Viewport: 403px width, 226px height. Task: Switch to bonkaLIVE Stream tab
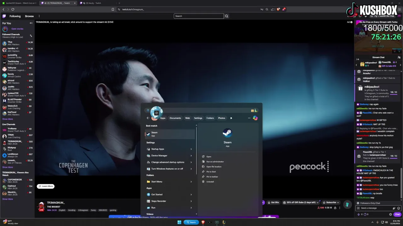[20, 3]
